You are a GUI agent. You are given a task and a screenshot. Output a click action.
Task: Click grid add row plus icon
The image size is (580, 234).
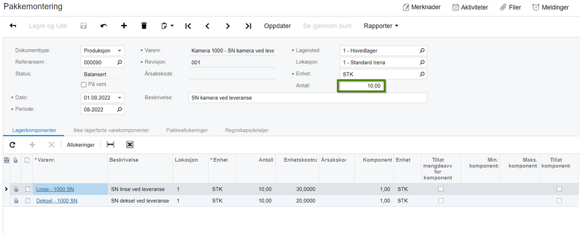32,145
